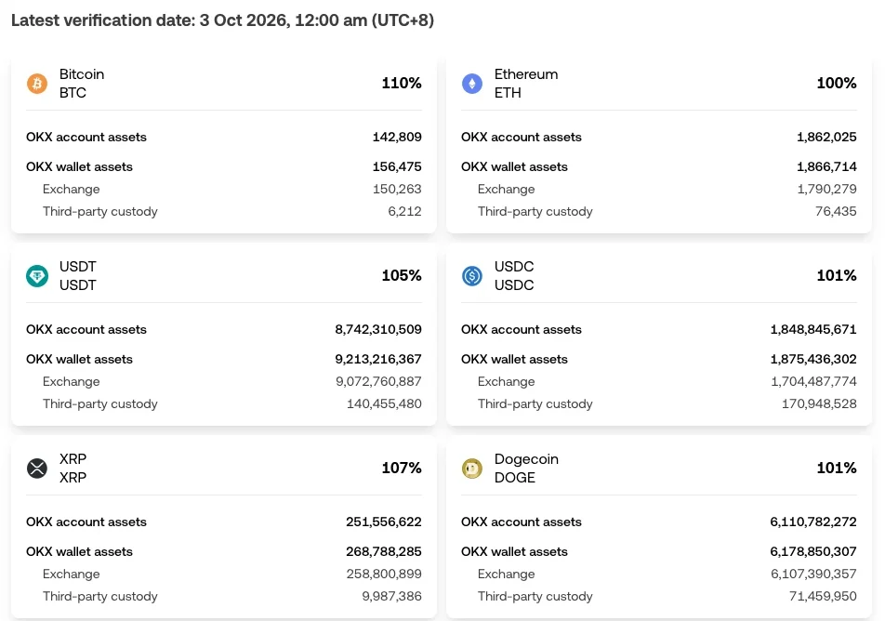Select the latest verification date heading
The image size is (885, 621).
[x=222, y=20]
